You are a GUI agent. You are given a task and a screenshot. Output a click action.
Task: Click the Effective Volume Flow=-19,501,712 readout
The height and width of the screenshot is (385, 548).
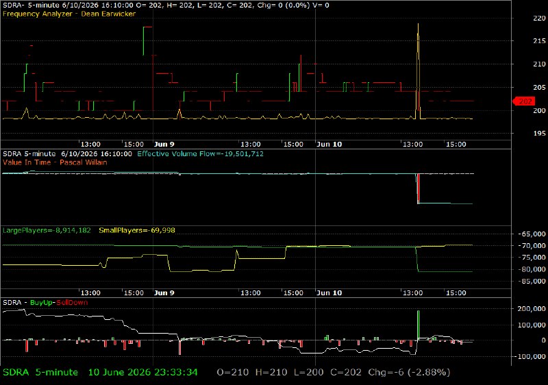[200, 154]
